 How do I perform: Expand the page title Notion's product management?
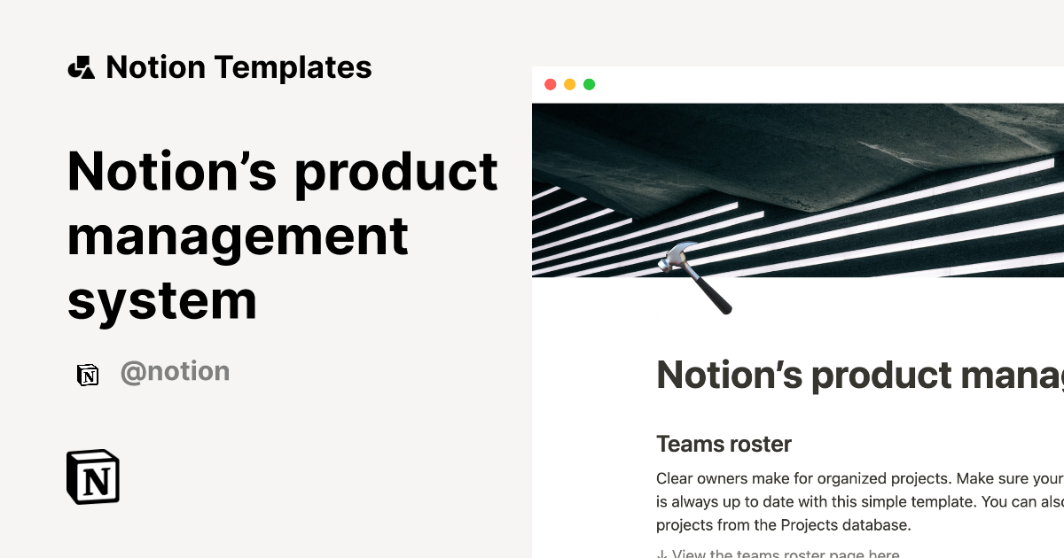point(860,375)
